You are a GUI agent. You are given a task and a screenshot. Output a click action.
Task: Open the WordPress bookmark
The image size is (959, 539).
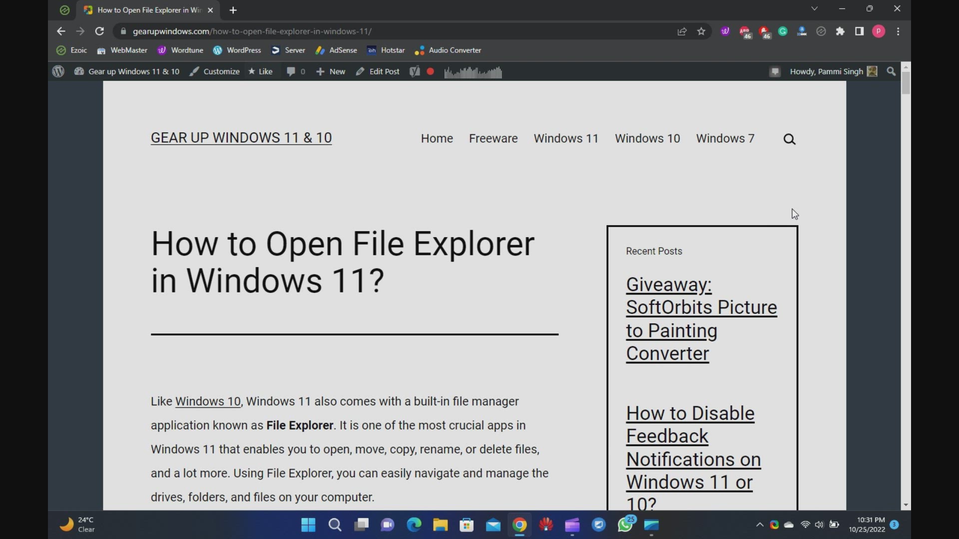click(x=237, y=50)
